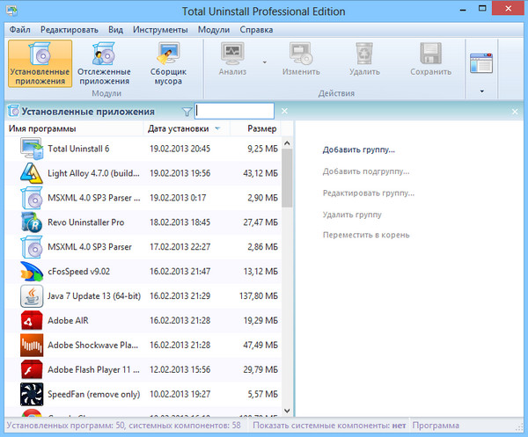
Task: Sort by Размер column header
Action: 255,128
